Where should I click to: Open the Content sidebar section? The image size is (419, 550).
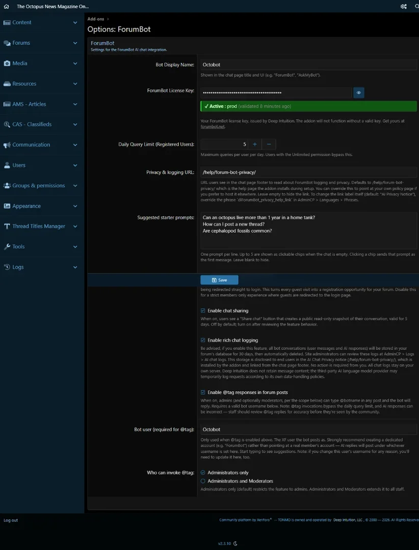(22, 22)
